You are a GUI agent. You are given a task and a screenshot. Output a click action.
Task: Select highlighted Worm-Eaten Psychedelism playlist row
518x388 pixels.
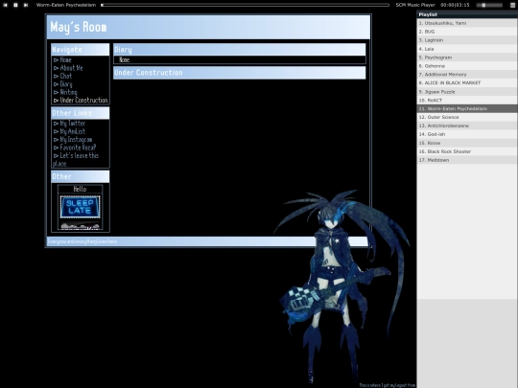tap(467, 108)
